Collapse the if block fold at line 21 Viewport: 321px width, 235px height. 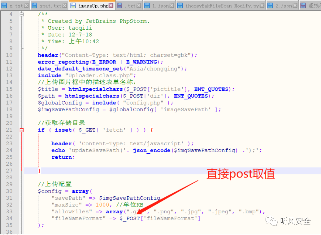[x=21, y=130]
